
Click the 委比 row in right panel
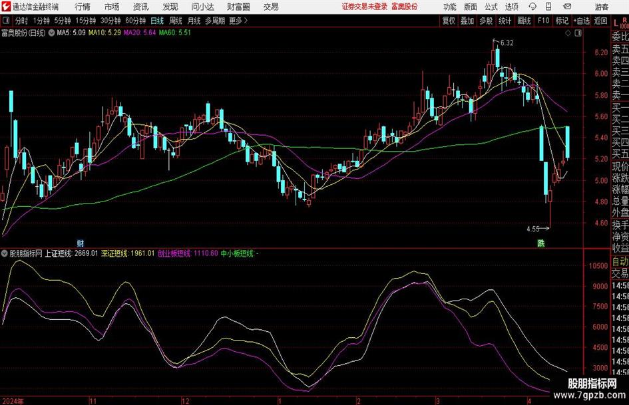pos(620,37)
